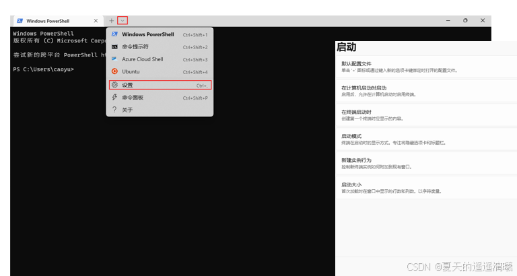Open new tab with plus button
The width and height of the screenshot is (517, 276).
coord(112,20)
